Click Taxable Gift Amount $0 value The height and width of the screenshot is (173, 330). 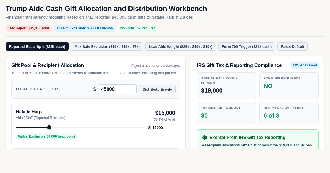click(204, 116)
